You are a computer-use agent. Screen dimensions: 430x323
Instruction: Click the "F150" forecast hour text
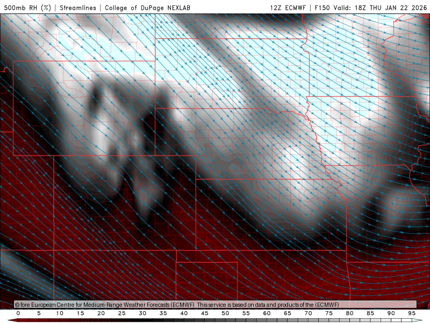tap(322, 8)
